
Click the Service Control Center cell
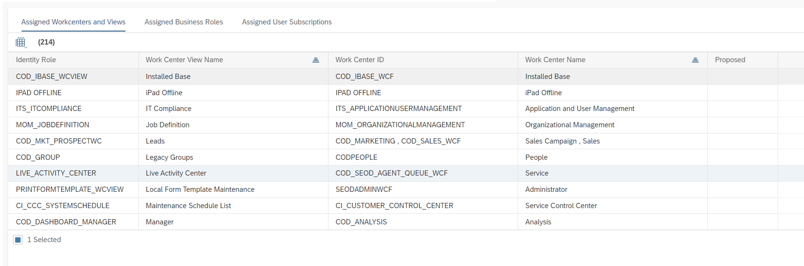point(561,206)
